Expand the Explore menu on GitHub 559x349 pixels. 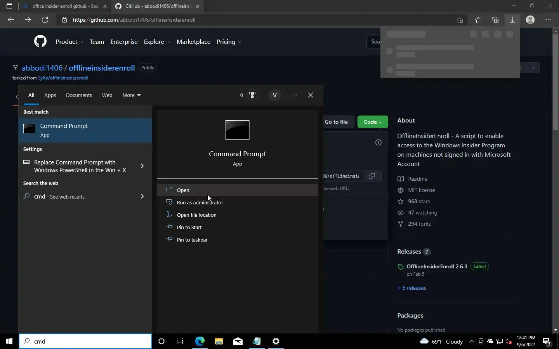(x=157, y=42)
